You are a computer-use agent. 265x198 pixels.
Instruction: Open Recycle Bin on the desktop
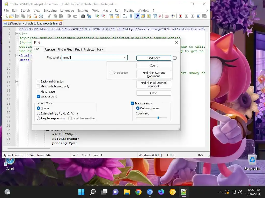(x=252, y=162)
